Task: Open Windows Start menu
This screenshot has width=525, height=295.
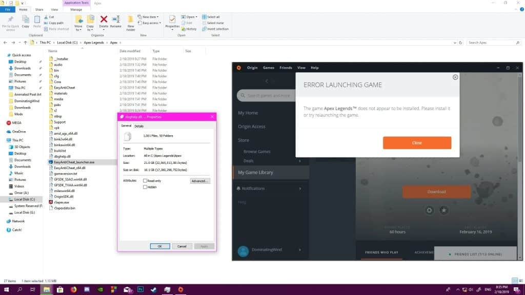Action: click(x=6, y=290)
